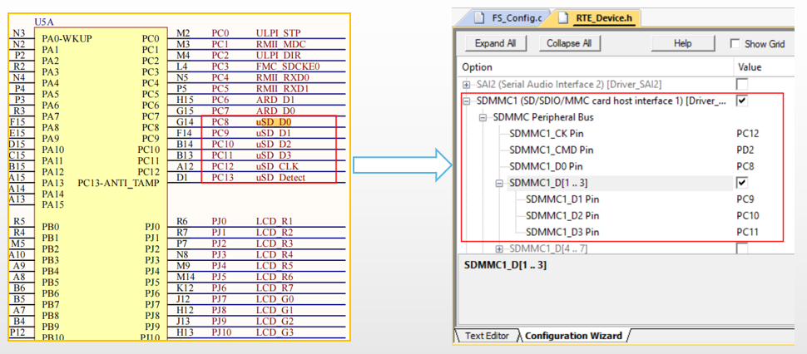Expand the SAI2 Serial Audio Interface node
Image resolution: width=807 pixels, height=354 pixels.
[467, 85]
